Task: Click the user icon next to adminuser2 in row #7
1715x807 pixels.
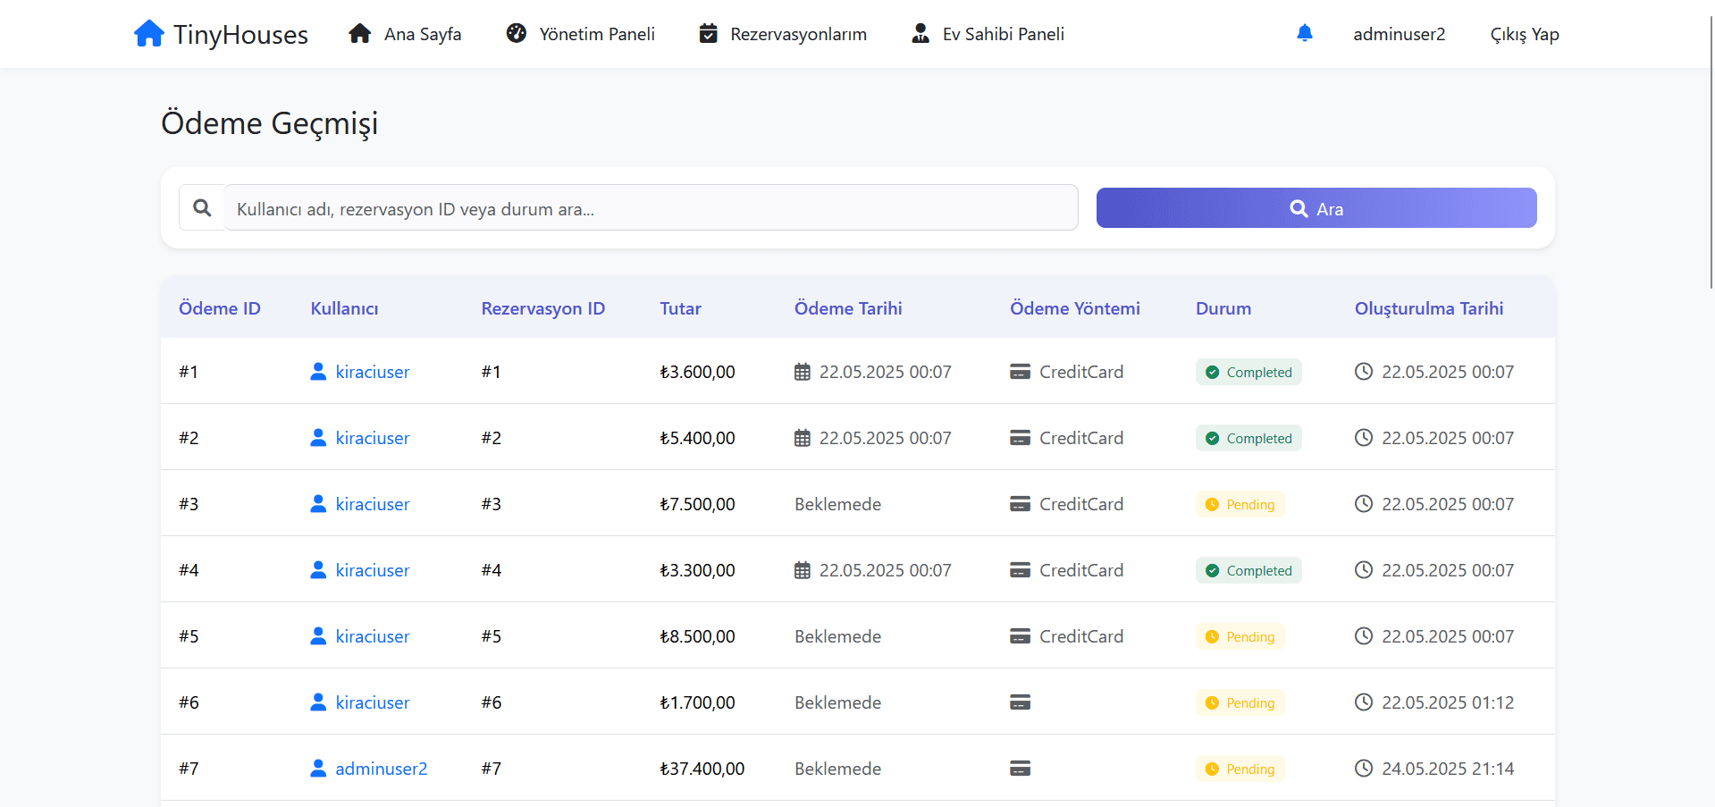Action: pos(318,769)
